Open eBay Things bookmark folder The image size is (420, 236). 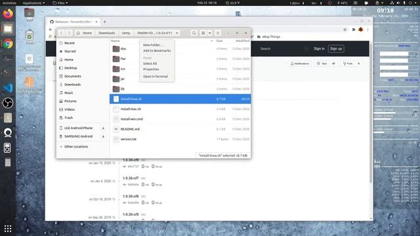[x=268, y=37]
